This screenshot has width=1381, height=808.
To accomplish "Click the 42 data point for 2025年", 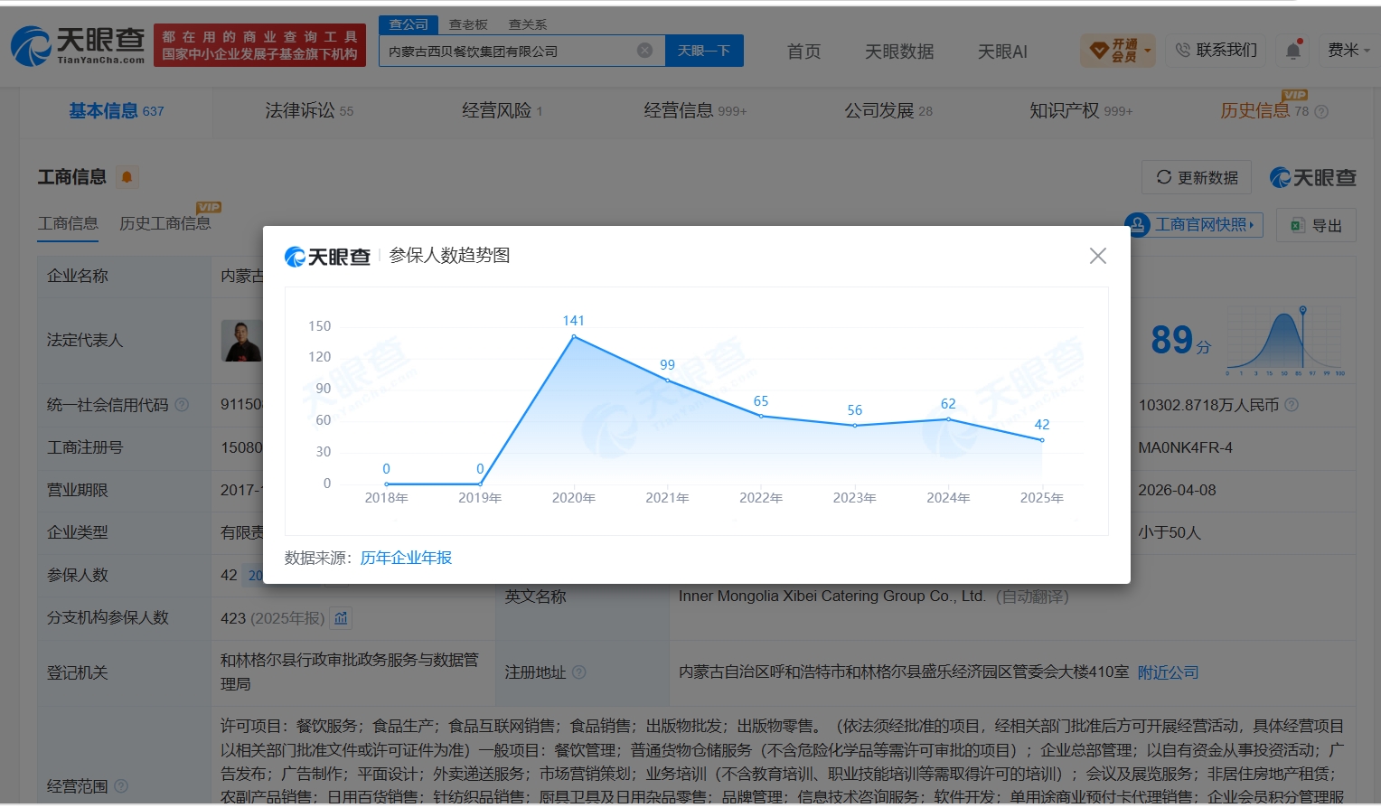I will (x=1042, y=440).
